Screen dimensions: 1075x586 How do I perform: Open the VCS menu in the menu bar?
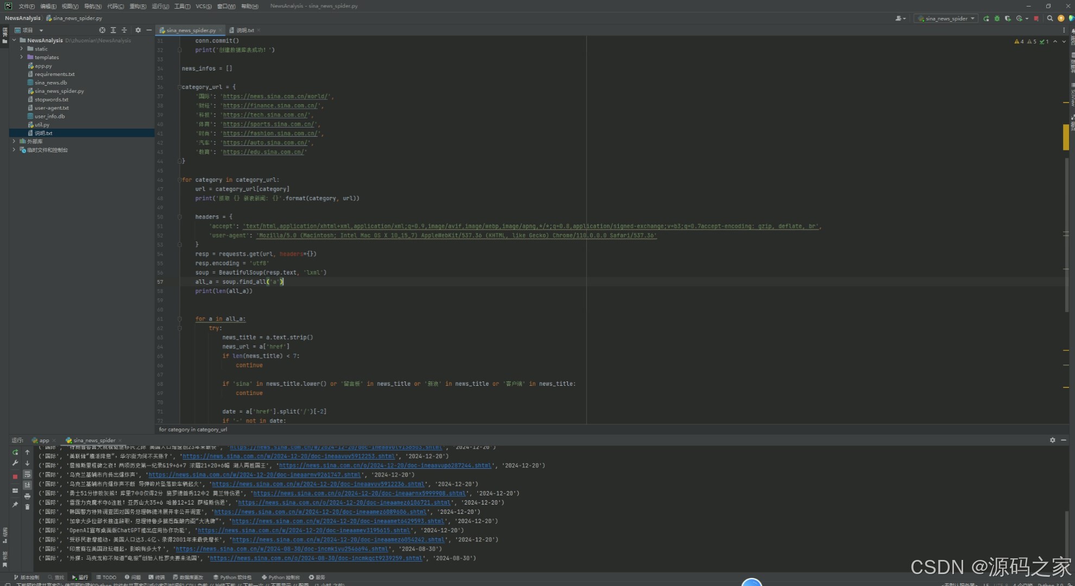[204, 6]
